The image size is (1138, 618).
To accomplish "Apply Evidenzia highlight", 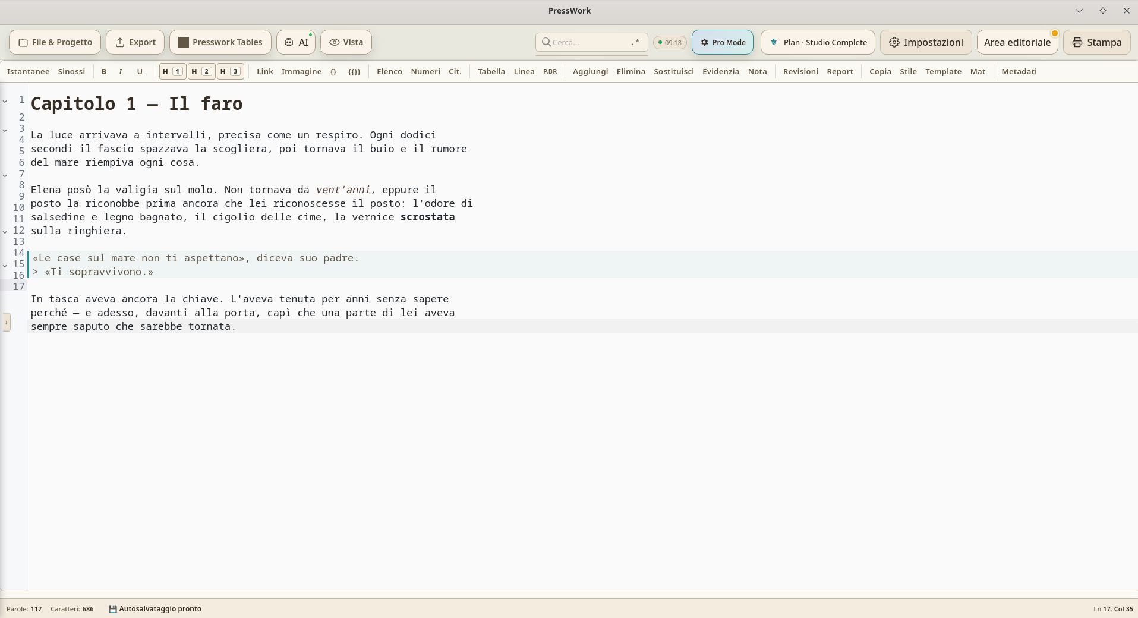I will coord(721,71).
